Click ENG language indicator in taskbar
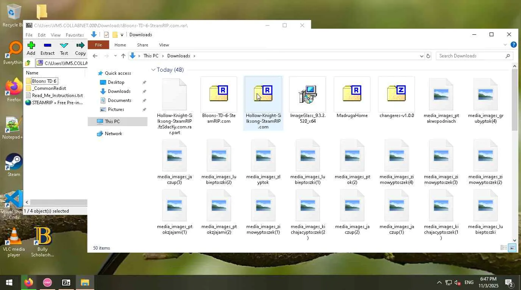The height and width of the screenshot is (290, 521). [x=469, y=282]
